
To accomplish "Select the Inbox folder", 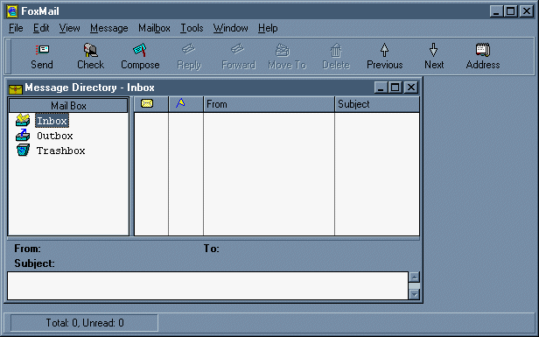I will tap(52, 121).
